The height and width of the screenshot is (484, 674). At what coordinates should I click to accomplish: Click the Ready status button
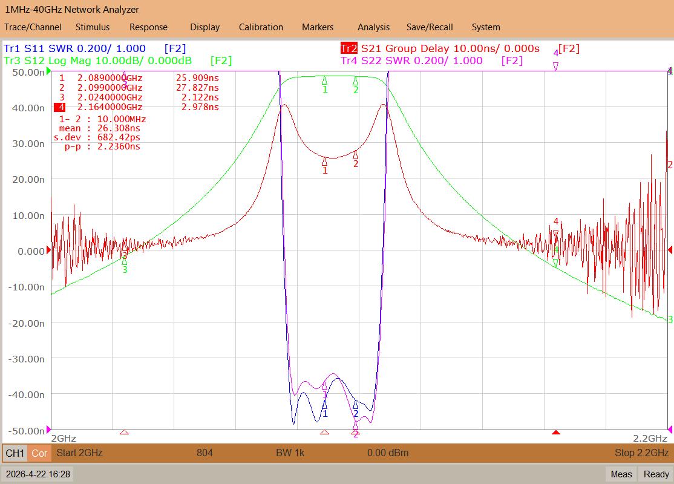(656, 474)
